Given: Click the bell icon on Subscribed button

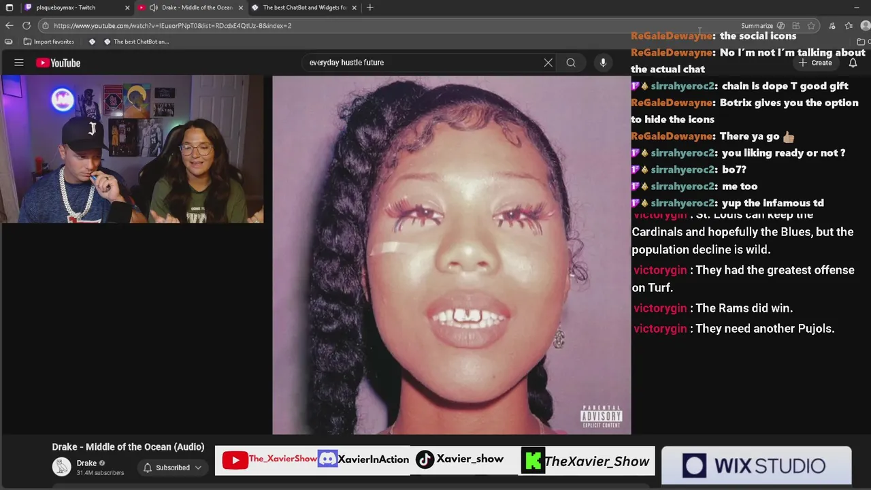Looking at the screenshot, I should 148,468.
